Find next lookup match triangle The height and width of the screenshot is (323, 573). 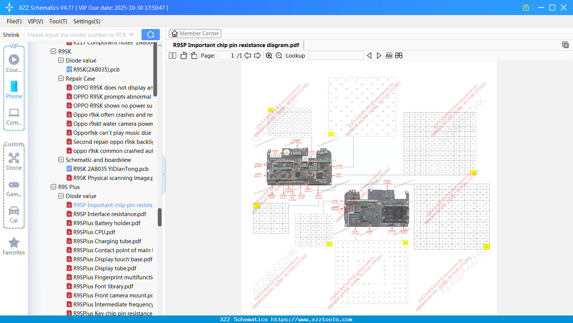tap(379, 56)
